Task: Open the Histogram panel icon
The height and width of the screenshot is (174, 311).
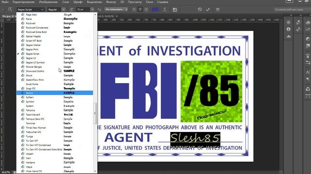Action: [x=288, y=36]
